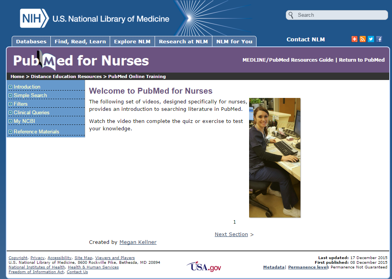The width and height of the screenshot is (392, 279).
Task: Open the Twitter icon
Action: pyautogui.click(x=371, y=39)
